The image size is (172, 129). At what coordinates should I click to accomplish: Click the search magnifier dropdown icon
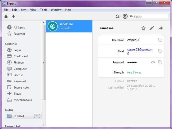[x=131, y=16]
